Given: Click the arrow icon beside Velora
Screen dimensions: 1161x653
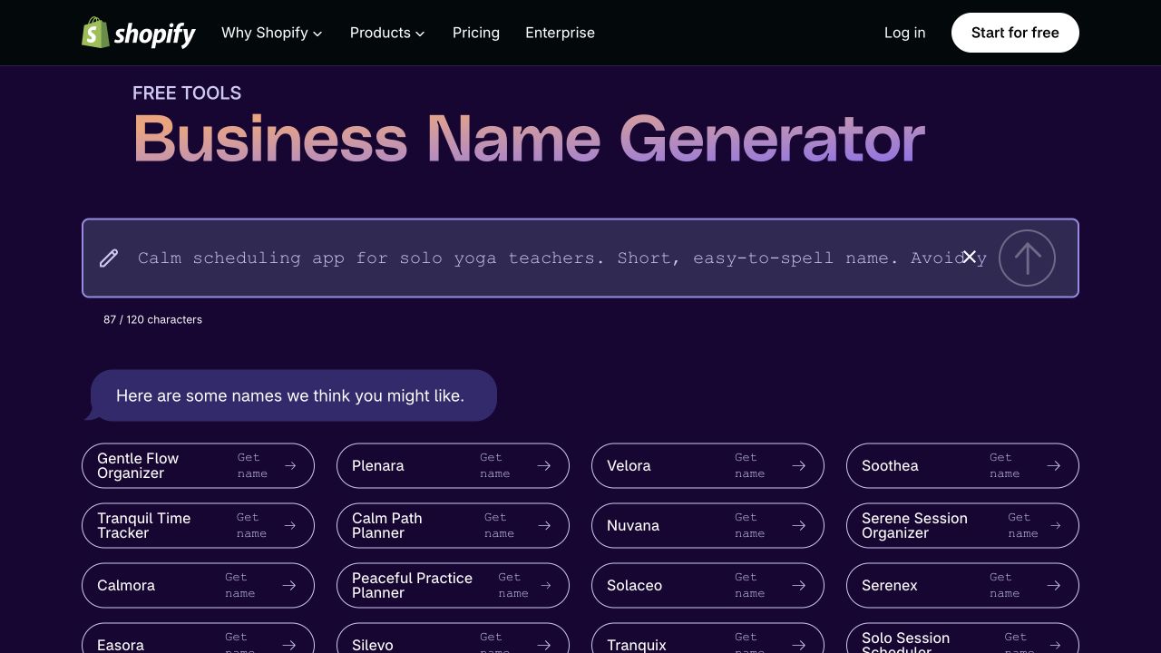Looking at the screenshot, I should (x=799, y=466).
